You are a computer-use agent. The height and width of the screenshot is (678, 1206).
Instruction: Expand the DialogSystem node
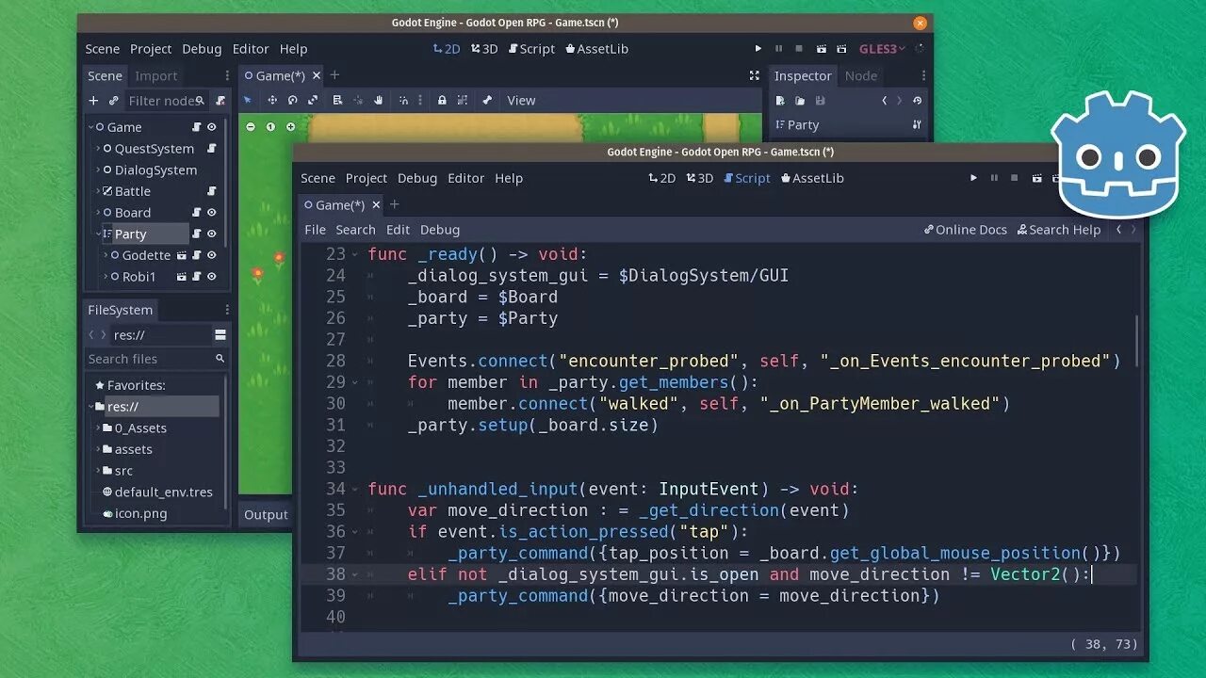98,170
